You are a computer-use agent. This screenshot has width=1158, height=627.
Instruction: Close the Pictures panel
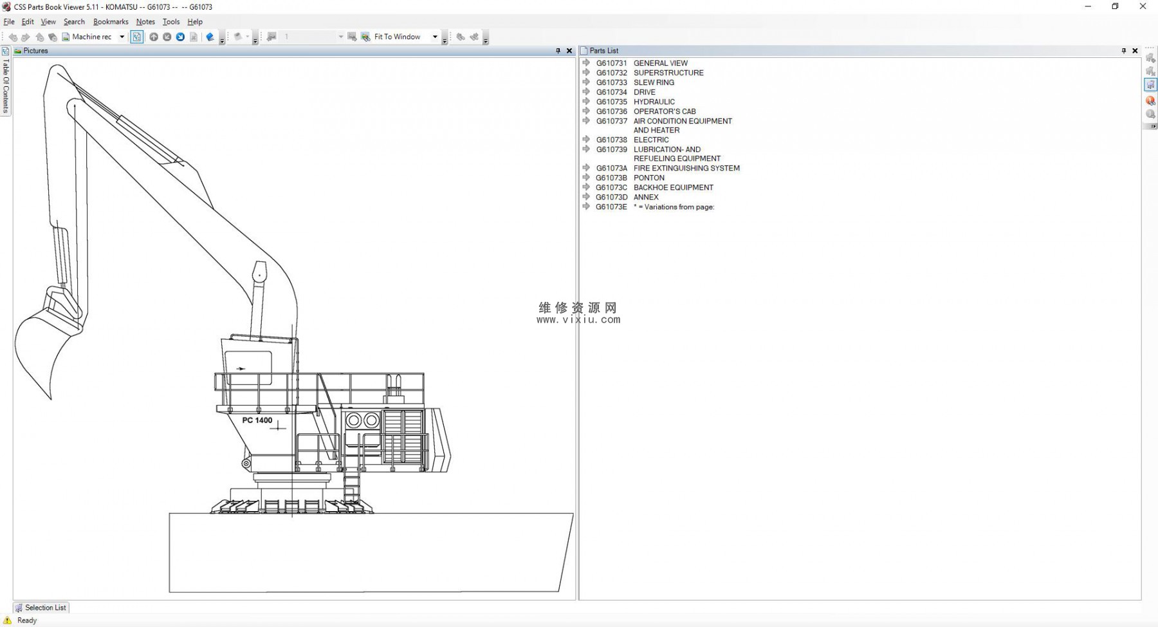click(569, 51)
